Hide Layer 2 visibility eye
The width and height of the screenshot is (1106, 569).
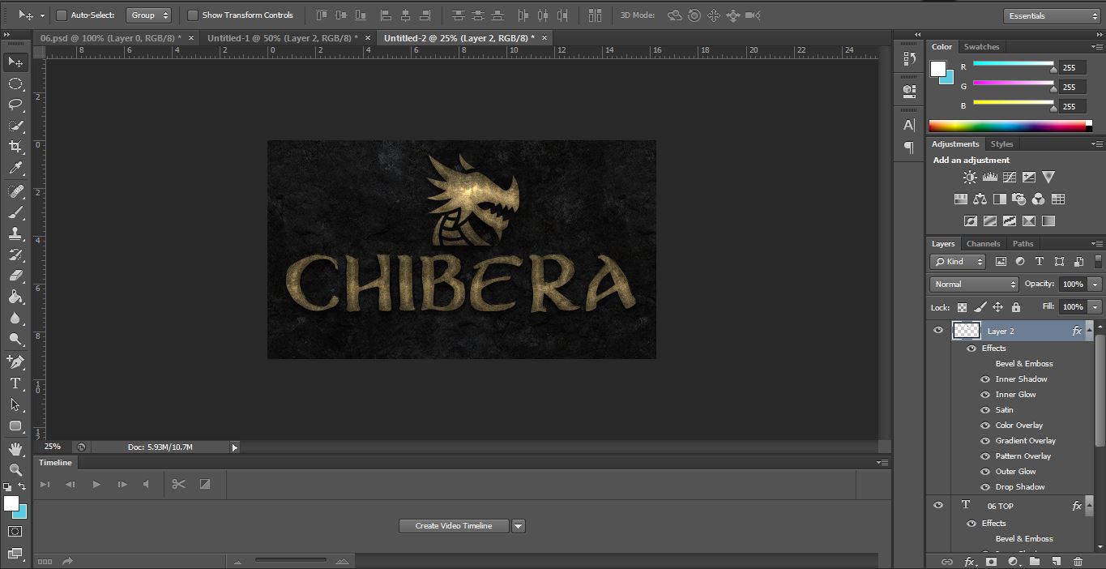pos(938,330)
